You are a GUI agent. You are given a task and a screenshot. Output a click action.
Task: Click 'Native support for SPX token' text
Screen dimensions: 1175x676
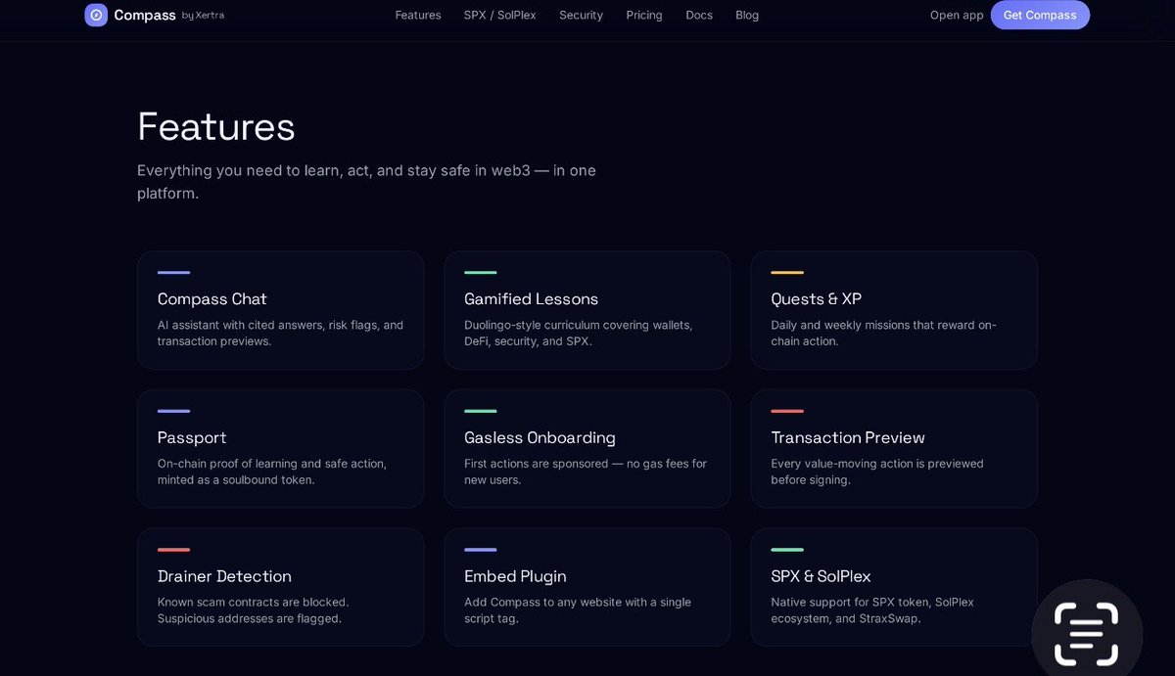(x=872, y=610)
